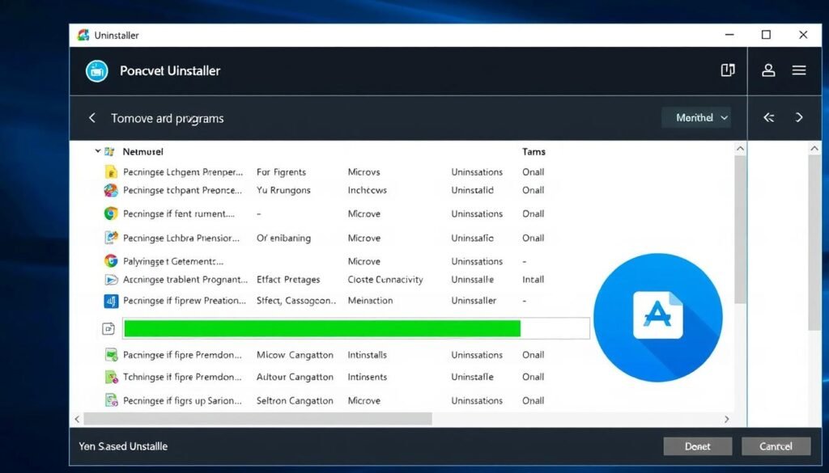The image size is (829, 473).
Task: Go back using the left arrow beside Tomove
Action: click(x=92, y=118)
